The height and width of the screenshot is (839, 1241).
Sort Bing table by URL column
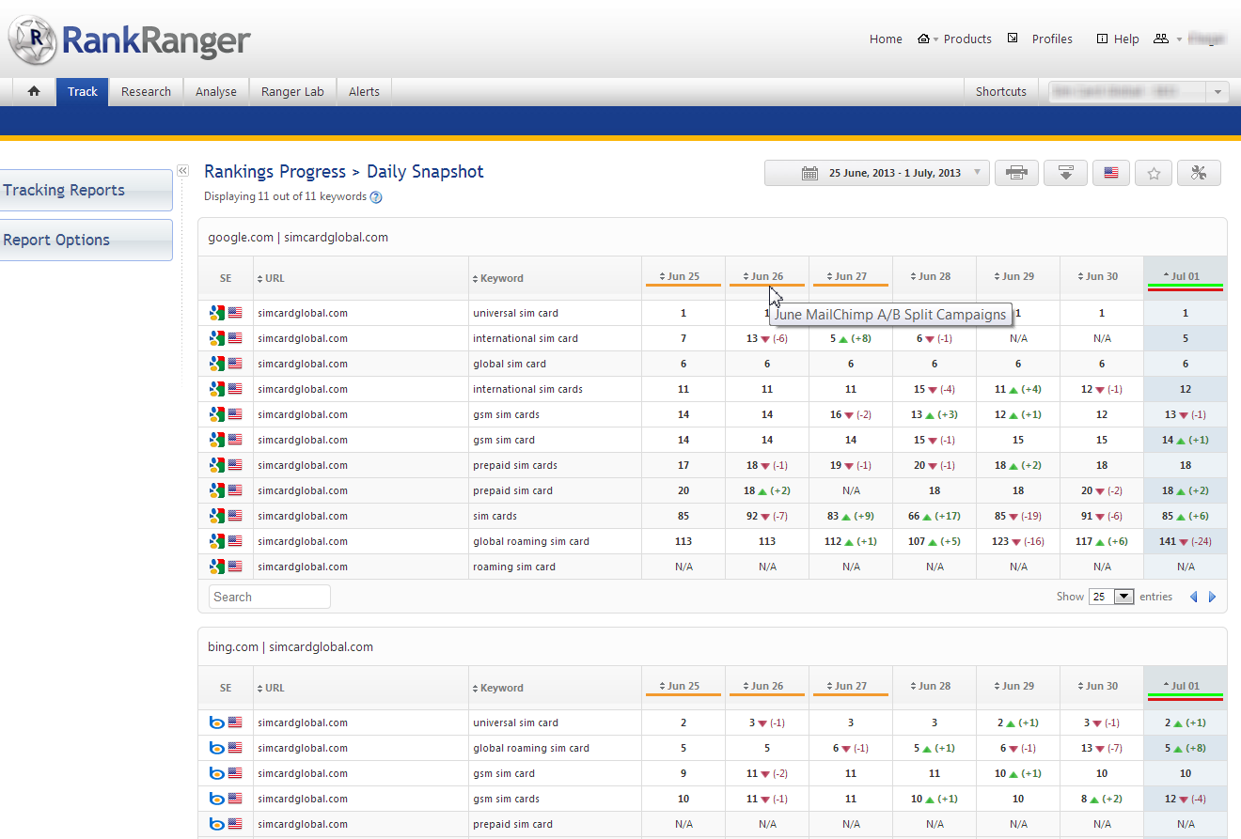tap(274, 688)
